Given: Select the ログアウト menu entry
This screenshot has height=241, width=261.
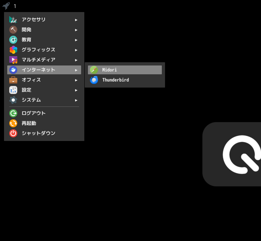Looking at the screenshot, I should point(44,113).
